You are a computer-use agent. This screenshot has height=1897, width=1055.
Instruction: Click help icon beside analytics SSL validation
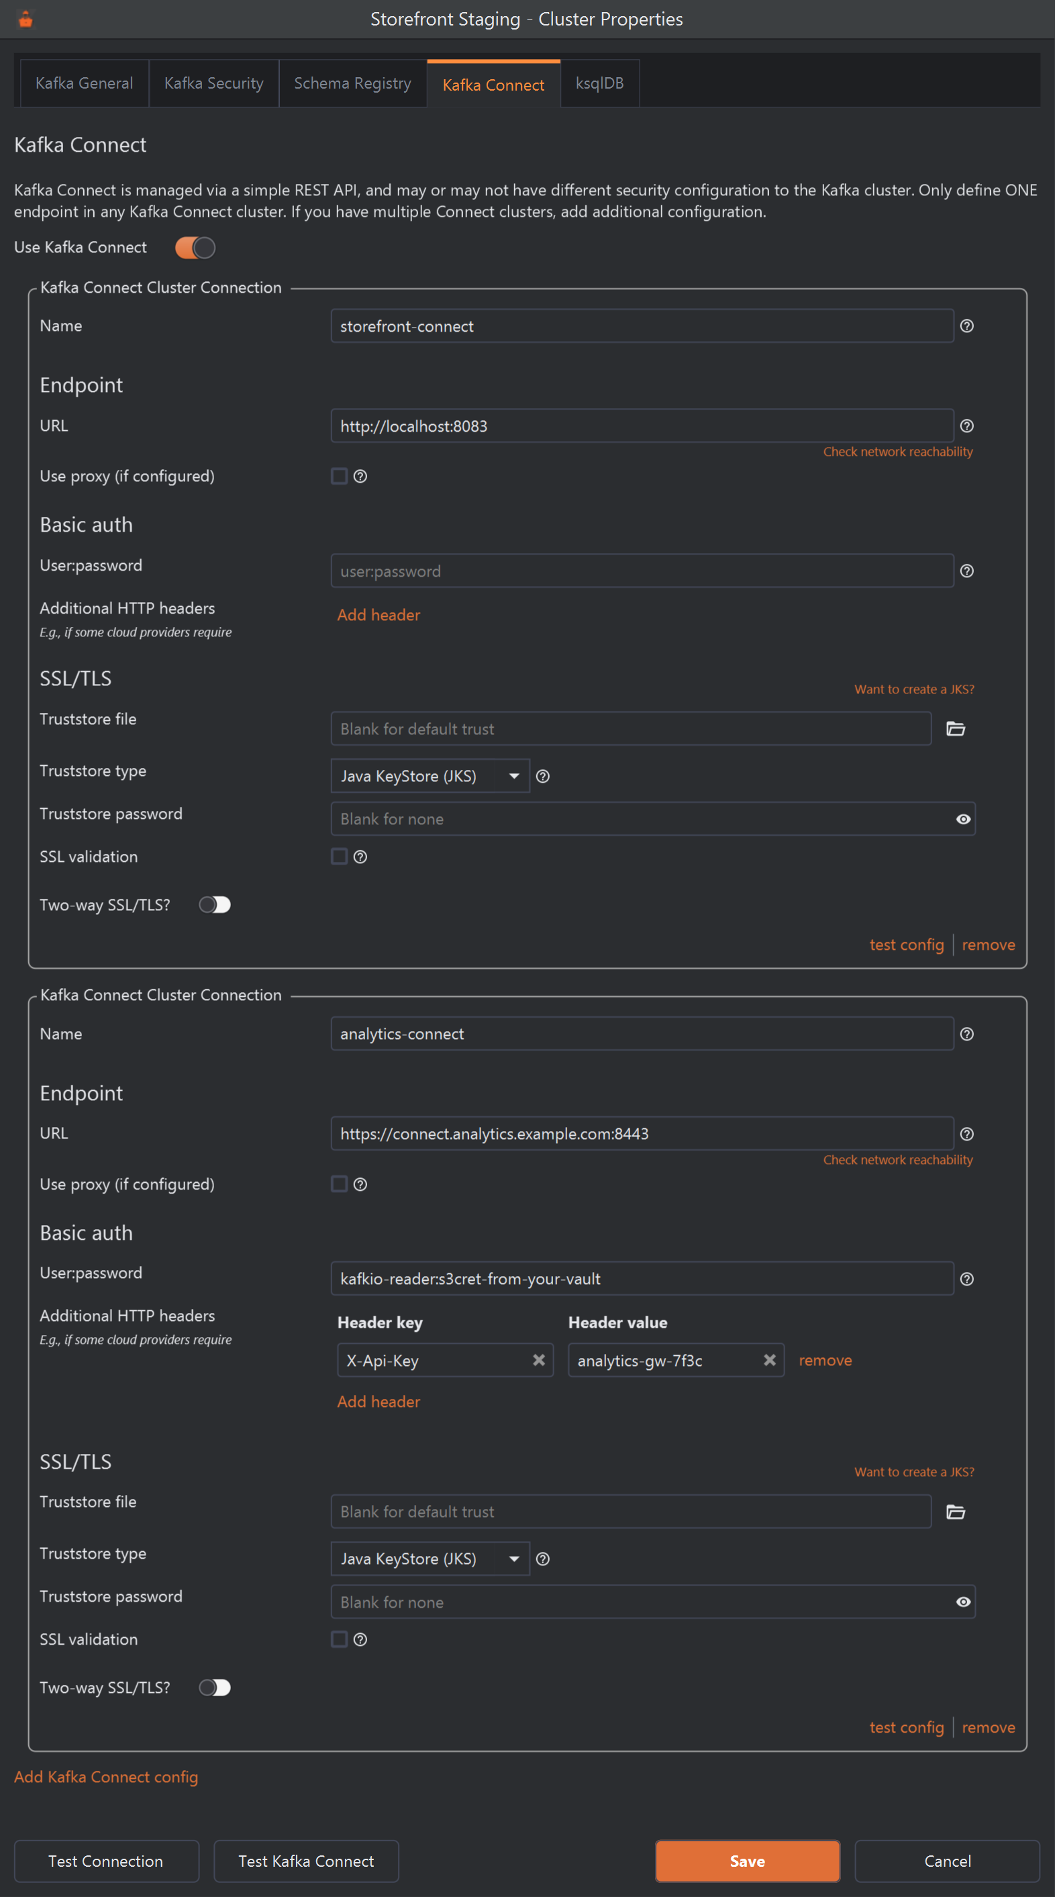click(x=360, y=1639)
